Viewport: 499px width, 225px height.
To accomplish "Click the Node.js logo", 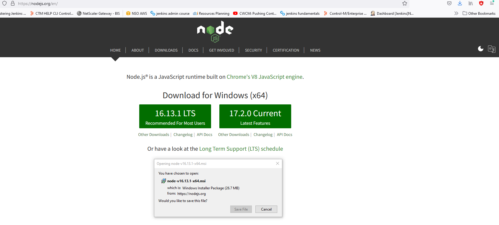I will pyautogui.click(x=215, y=32).
